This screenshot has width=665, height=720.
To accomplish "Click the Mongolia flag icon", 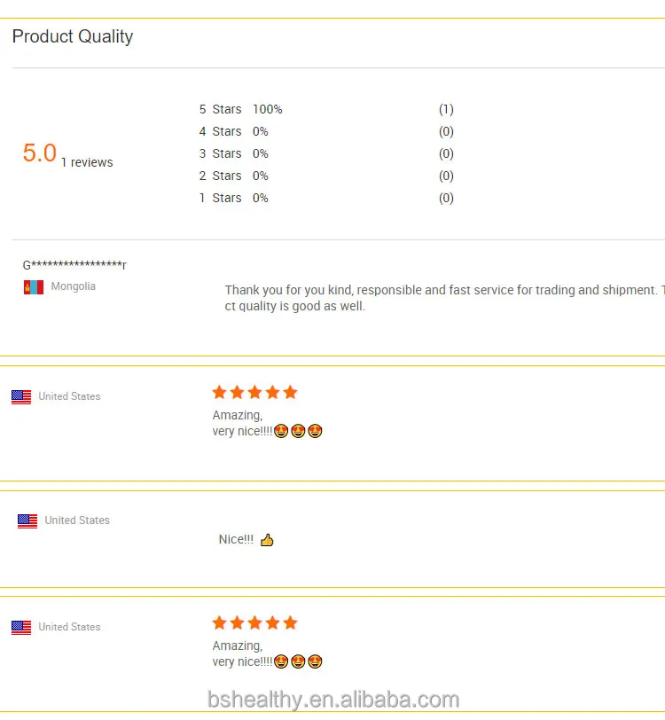I will tap(34, 287).
